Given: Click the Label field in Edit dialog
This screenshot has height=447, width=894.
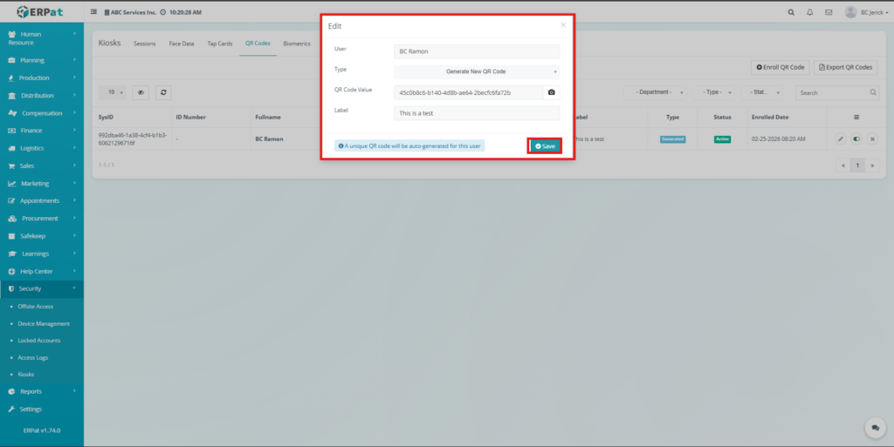Looking at the screenshot, I should click(477, 113).
